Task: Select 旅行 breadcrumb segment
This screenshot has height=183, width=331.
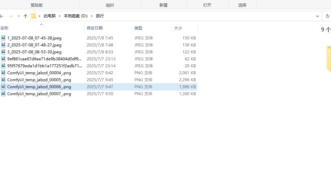Action: tap(100, 16)
